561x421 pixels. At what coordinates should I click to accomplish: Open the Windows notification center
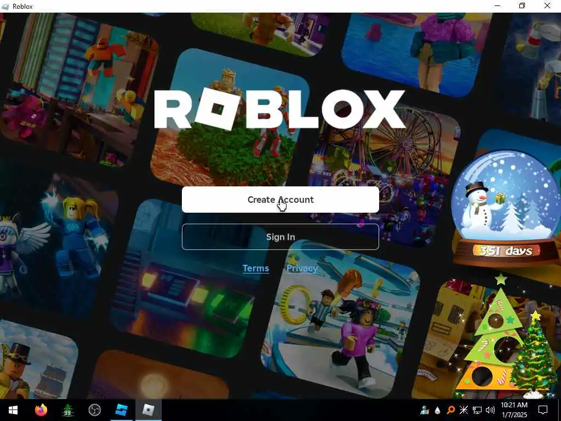pos(543,410)
